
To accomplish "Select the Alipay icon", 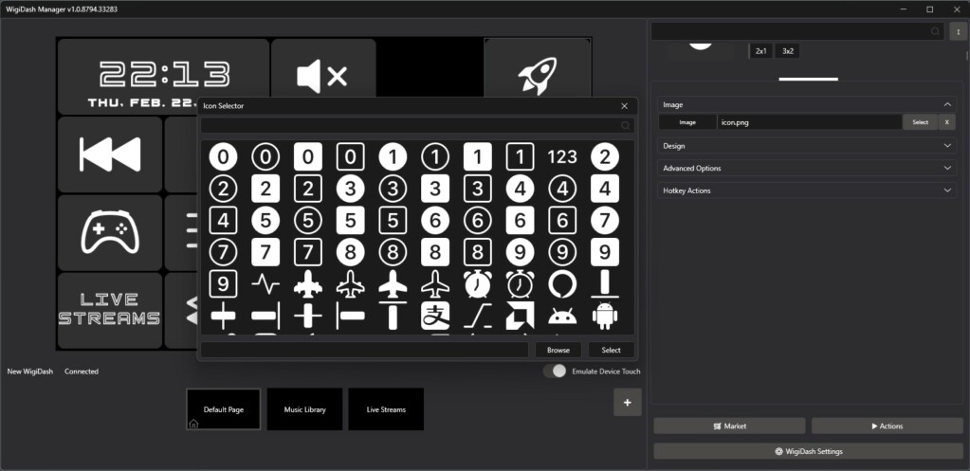I will coord(435,316).
